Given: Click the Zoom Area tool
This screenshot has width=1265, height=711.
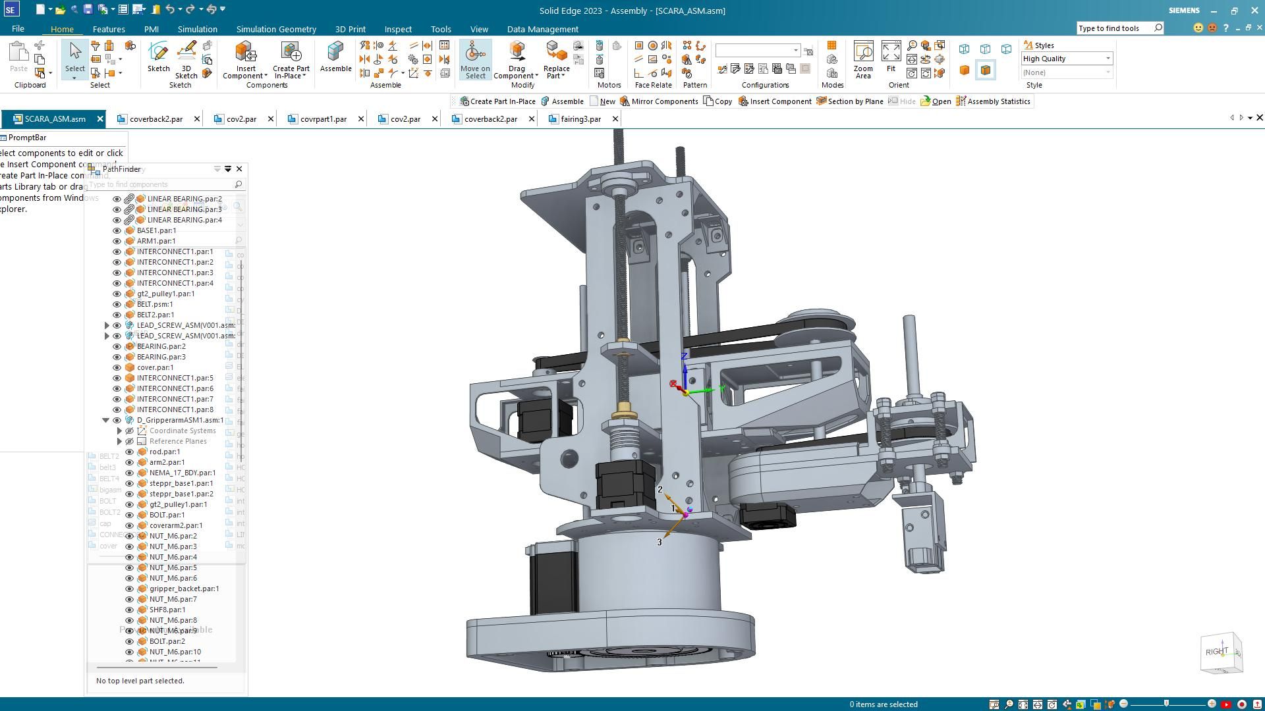Looking at the screenshot, I should point(863,53).
